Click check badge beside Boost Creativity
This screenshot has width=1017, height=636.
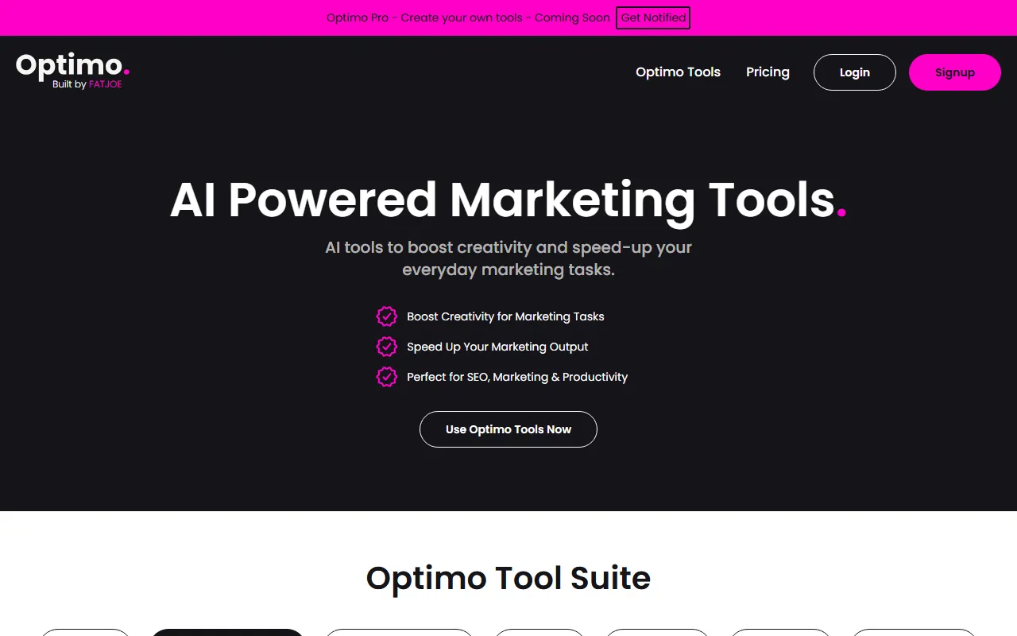point(386,316)
